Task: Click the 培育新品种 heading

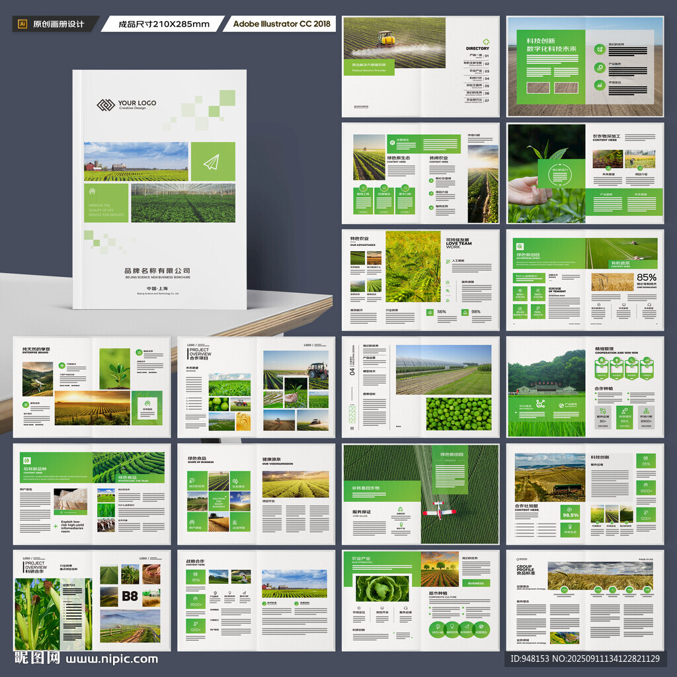Action: (34, 469)
